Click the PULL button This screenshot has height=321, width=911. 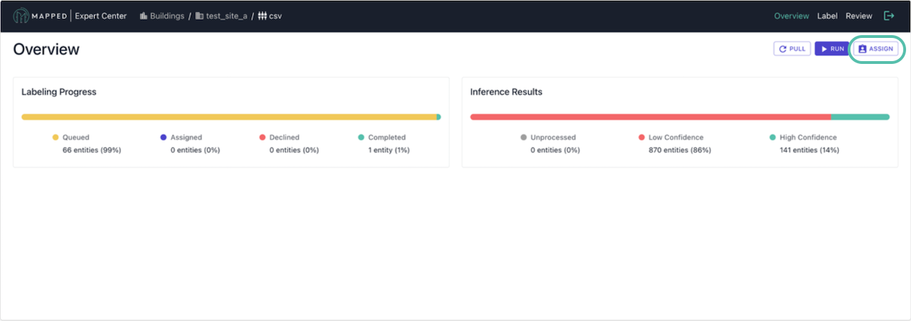click(792, 48)
